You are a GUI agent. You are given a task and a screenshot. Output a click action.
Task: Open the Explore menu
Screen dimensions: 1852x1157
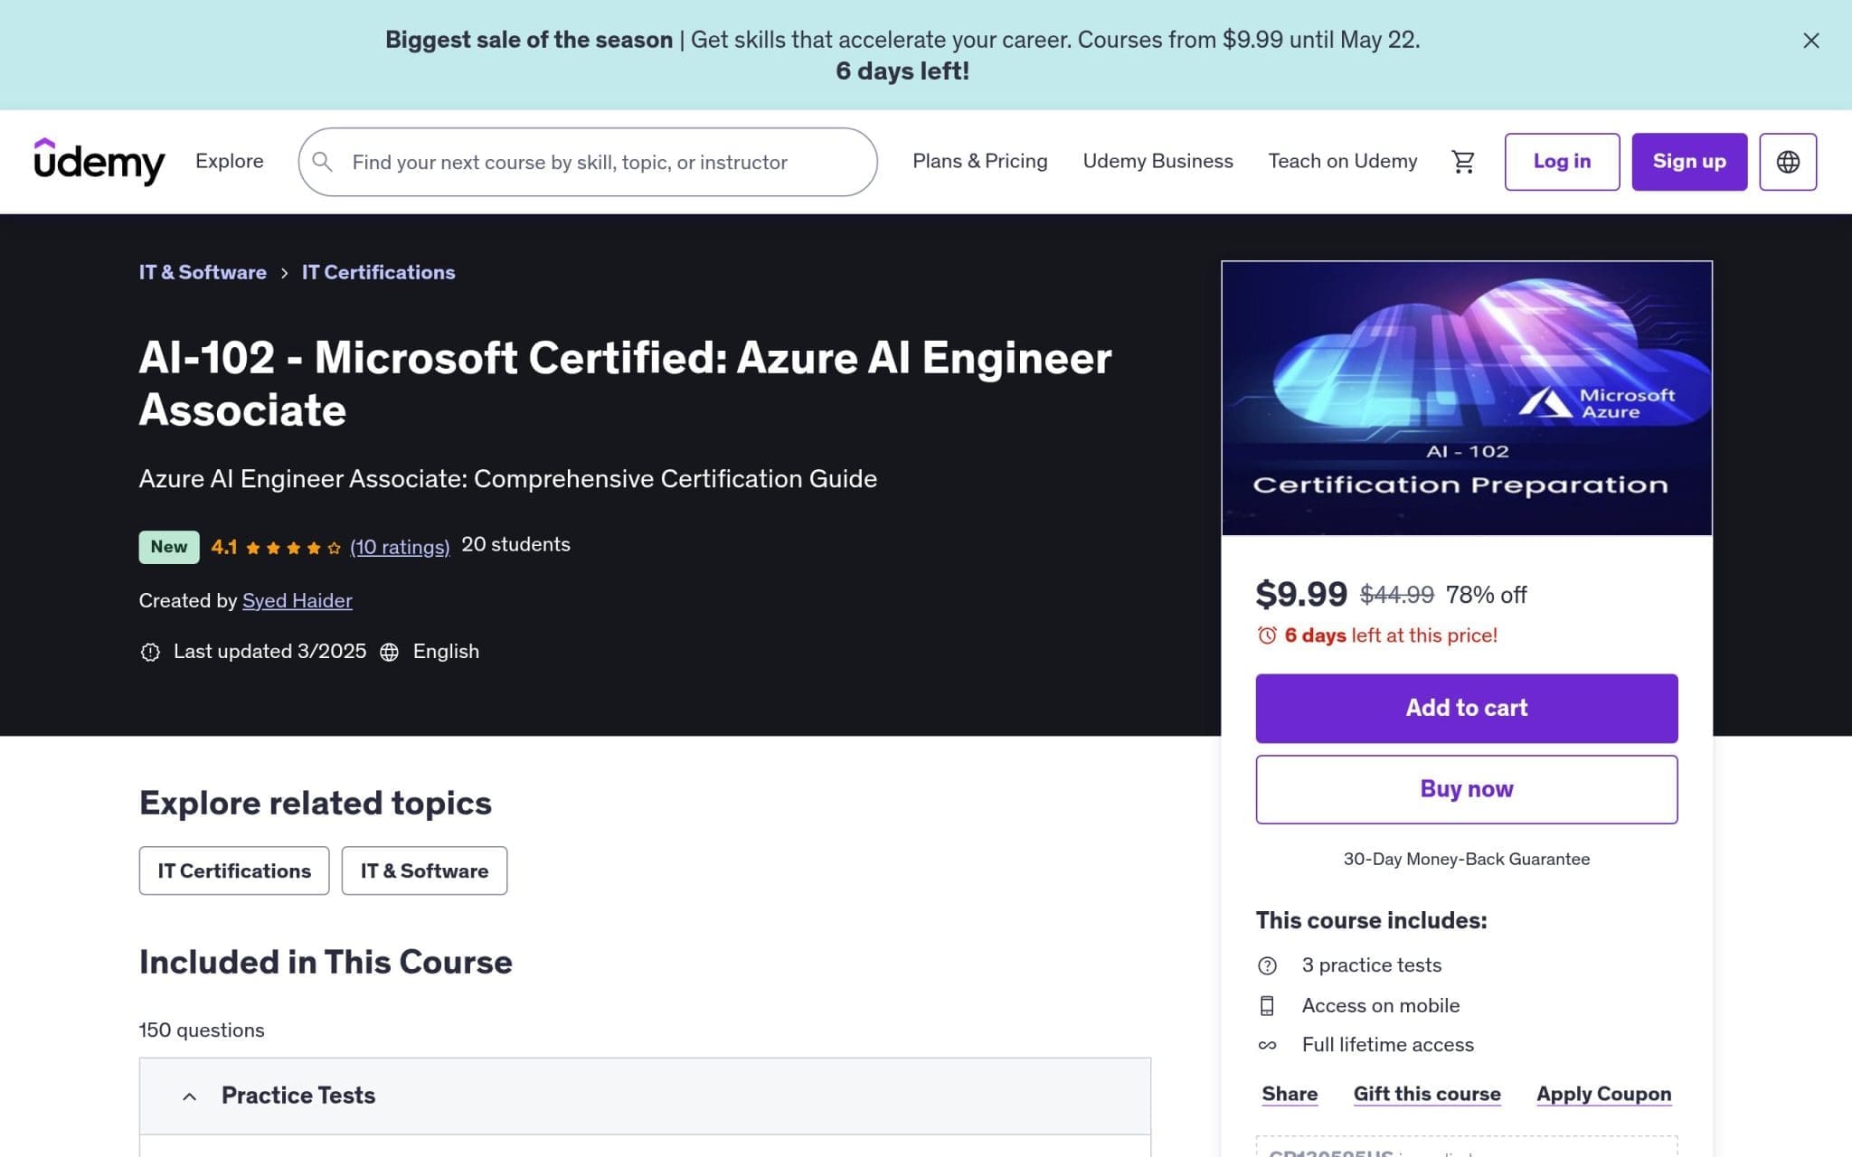tap(230, 161)
